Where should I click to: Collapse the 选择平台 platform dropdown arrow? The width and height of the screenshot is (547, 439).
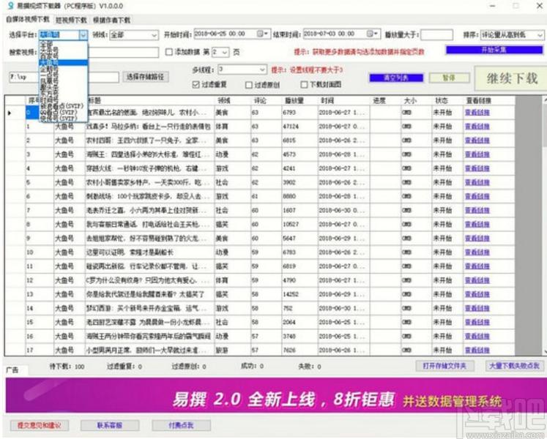click(83, 34)
